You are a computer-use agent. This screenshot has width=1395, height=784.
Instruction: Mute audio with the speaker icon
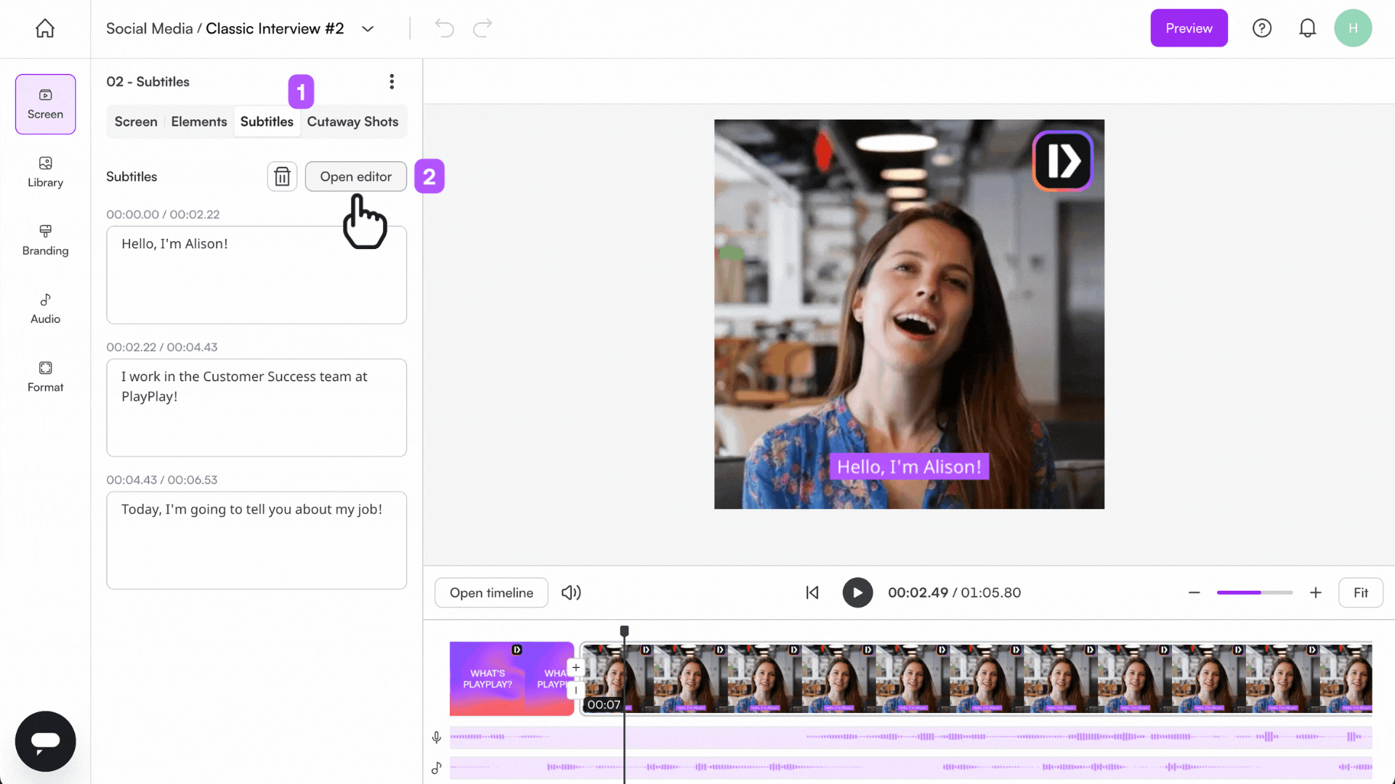coord(571,592)
